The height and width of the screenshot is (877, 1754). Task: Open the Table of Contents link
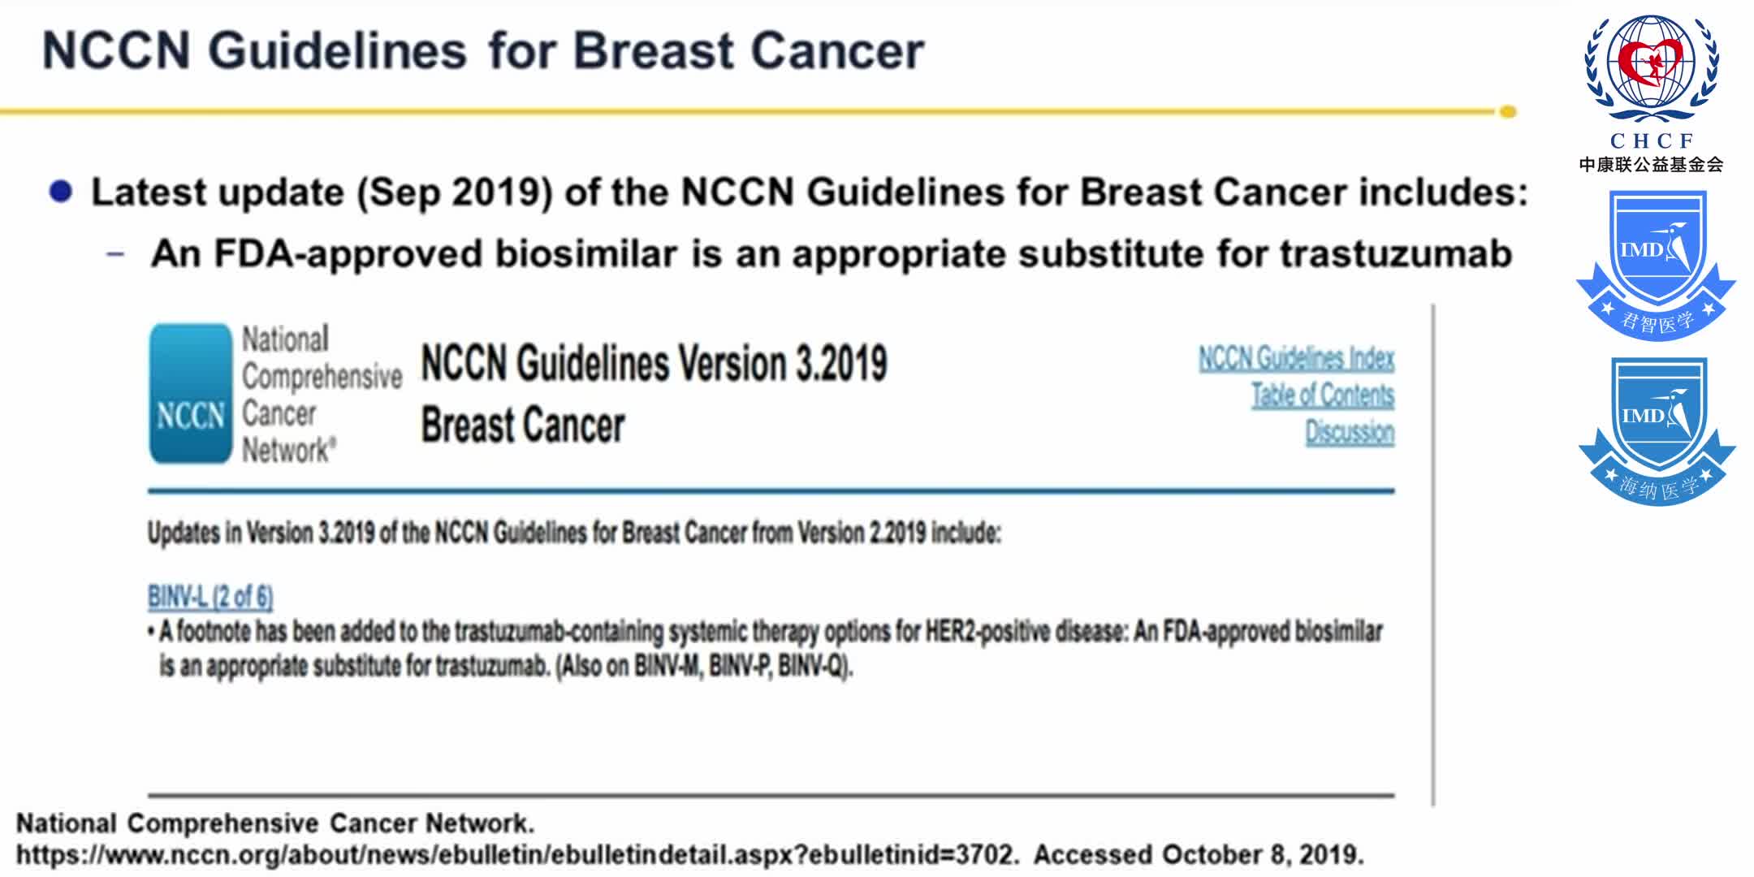[x=1322, y=395]
